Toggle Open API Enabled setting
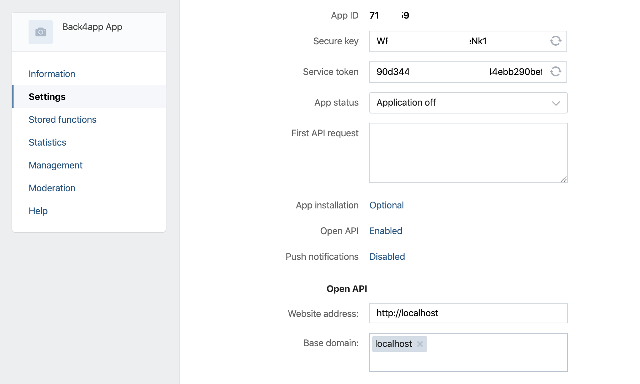This screenshot has width=640, height=384. pos(386,231)
